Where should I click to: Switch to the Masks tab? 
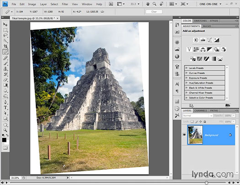(207, 26)
